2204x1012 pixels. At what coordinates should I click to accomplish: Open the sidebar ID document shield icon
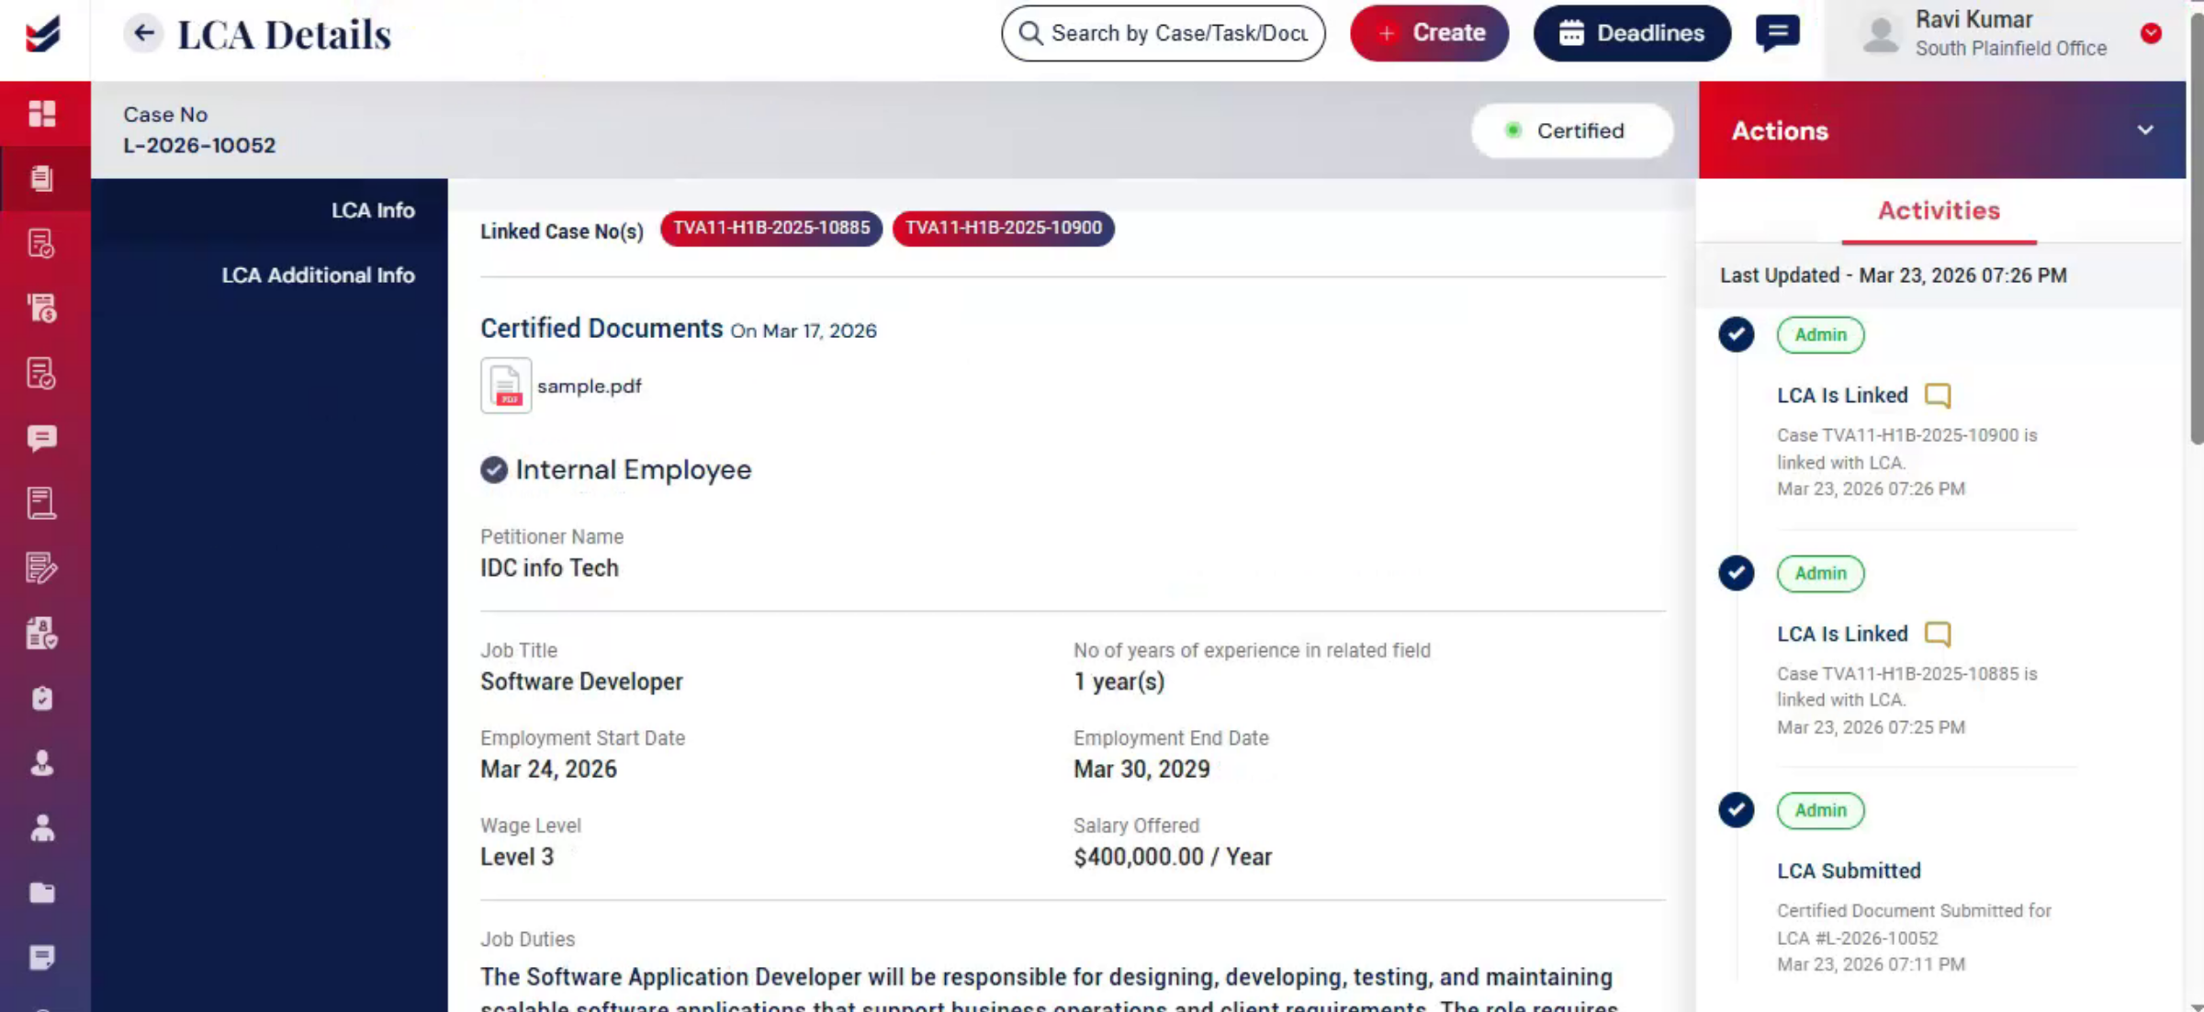tap(42, 633)
